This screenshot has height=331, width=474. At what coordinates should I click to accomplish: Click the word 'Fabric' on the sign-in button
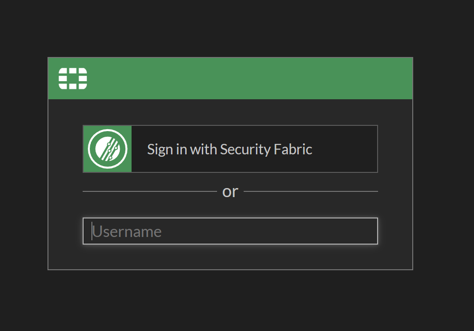pyautogui.click(x=293, y=149)
